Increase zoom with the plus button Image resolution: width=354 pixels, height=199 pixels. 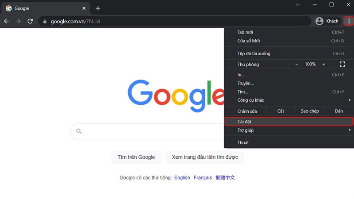(323, 64)
